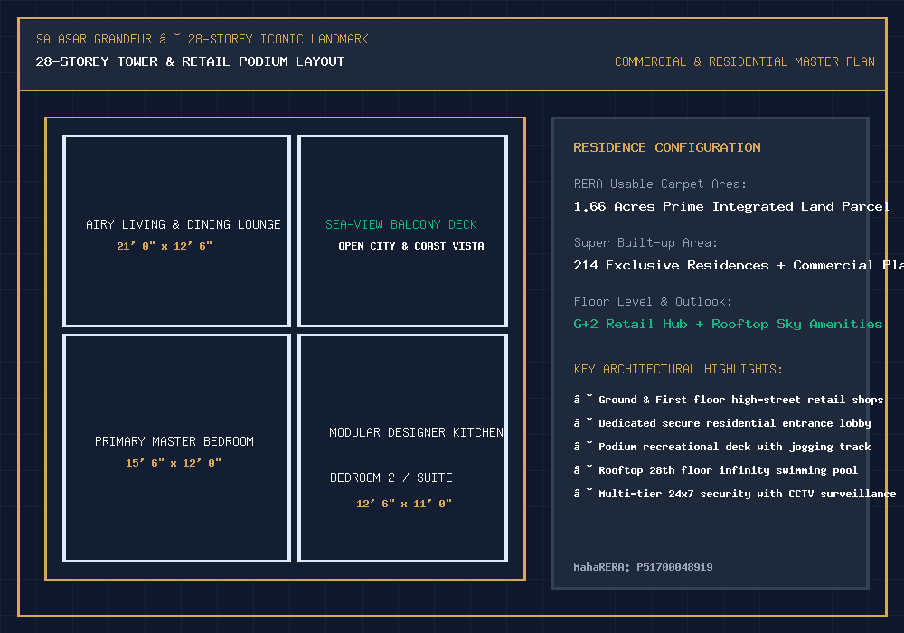Click the Bedroom 2 / Suite label

[x=391, y=477]
